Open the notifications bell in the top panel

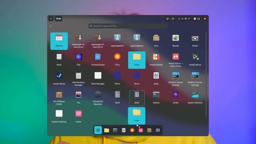pyautogui.click(x=51, y=19)
